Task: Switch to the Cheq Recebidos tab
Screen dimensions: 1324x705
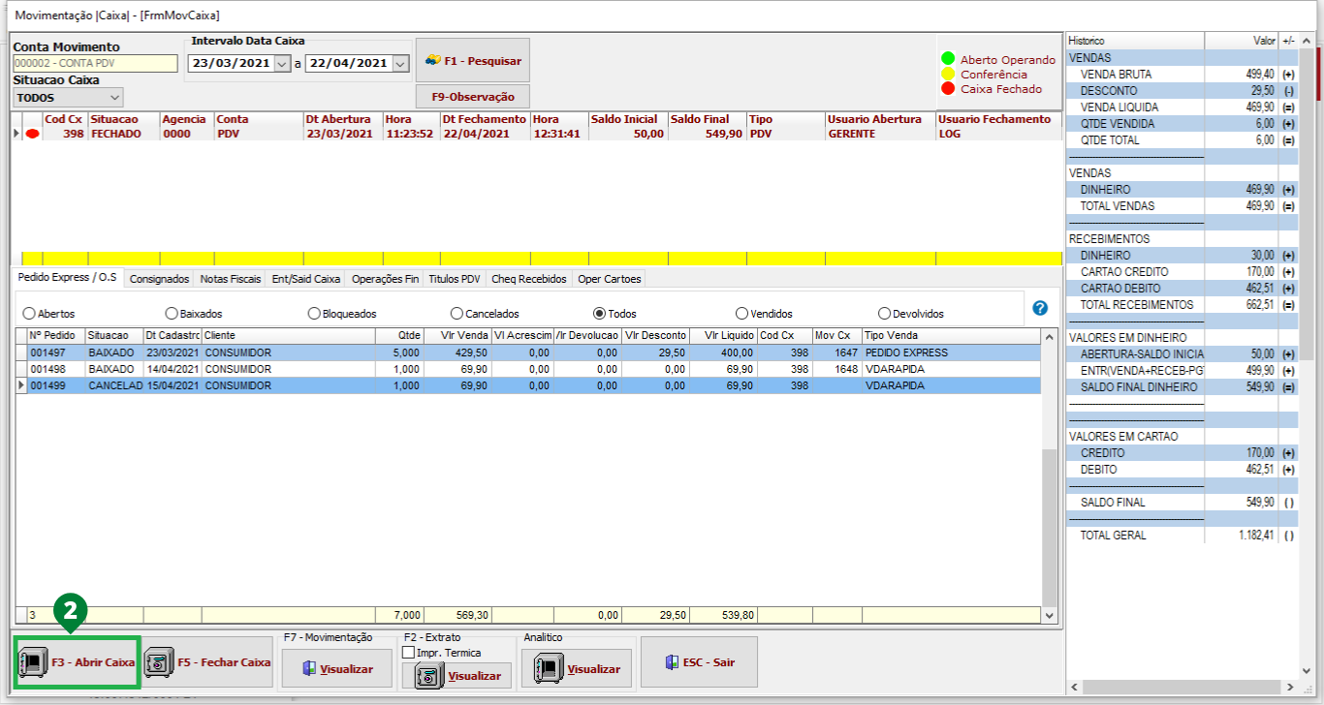Action: click(x=528, y=279)
